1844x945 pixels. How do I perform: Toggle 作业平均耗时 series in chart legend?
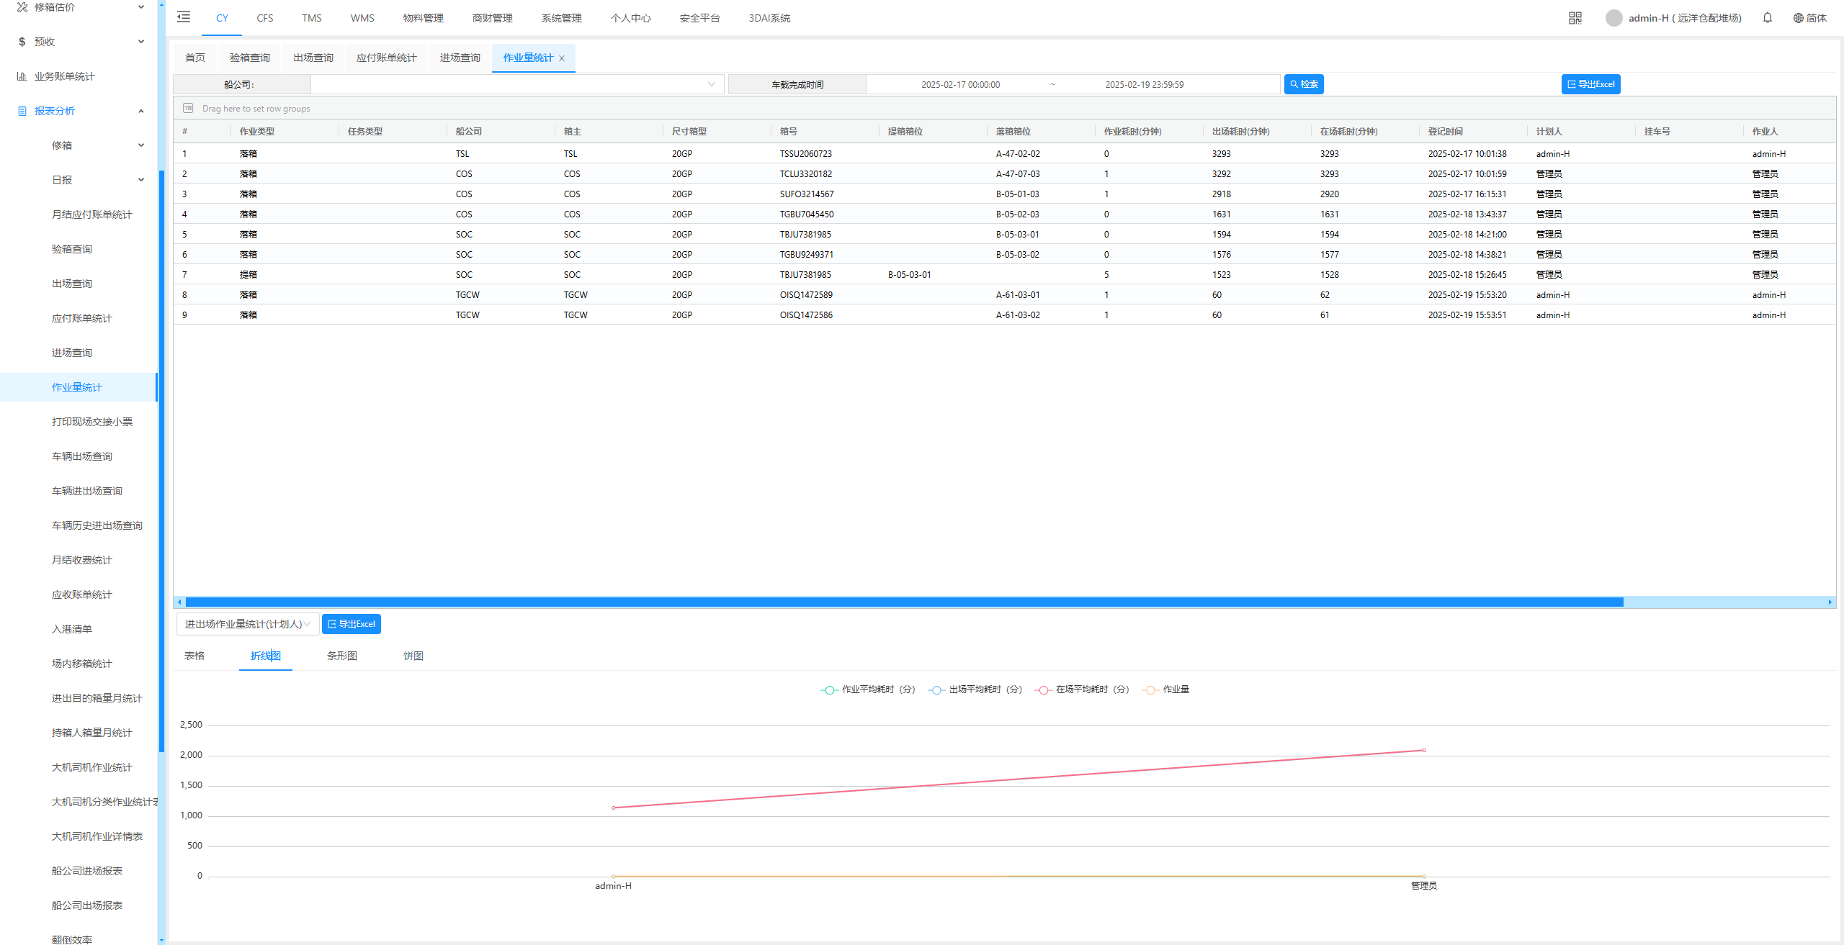pyautogui.click(x=867, y=689)
